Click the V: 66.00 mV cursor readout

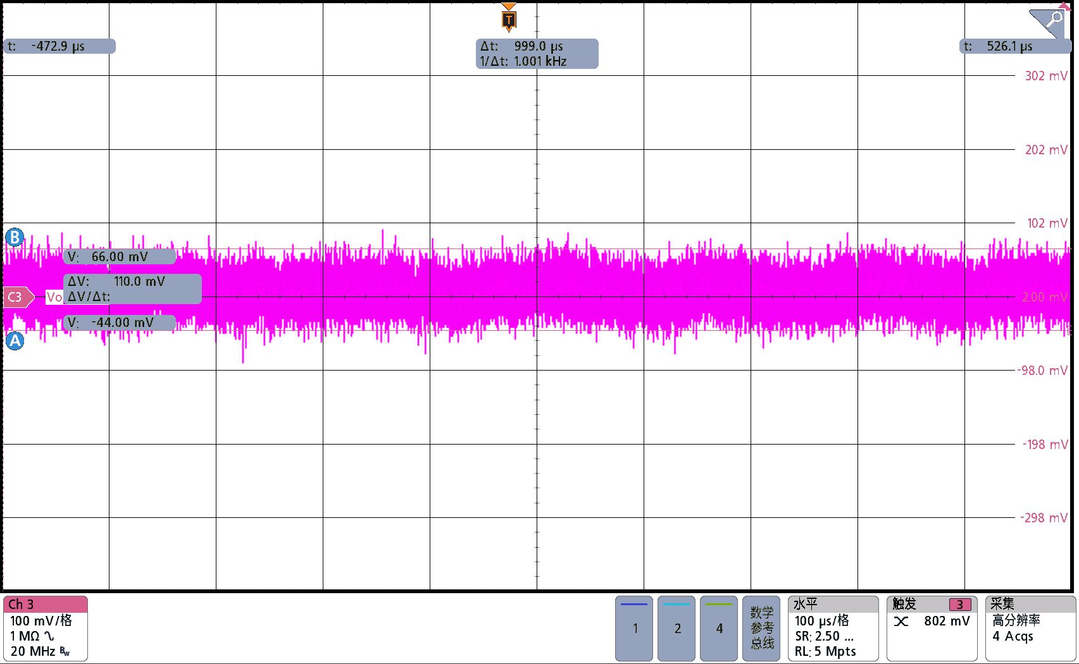click(x=120, y=257)
